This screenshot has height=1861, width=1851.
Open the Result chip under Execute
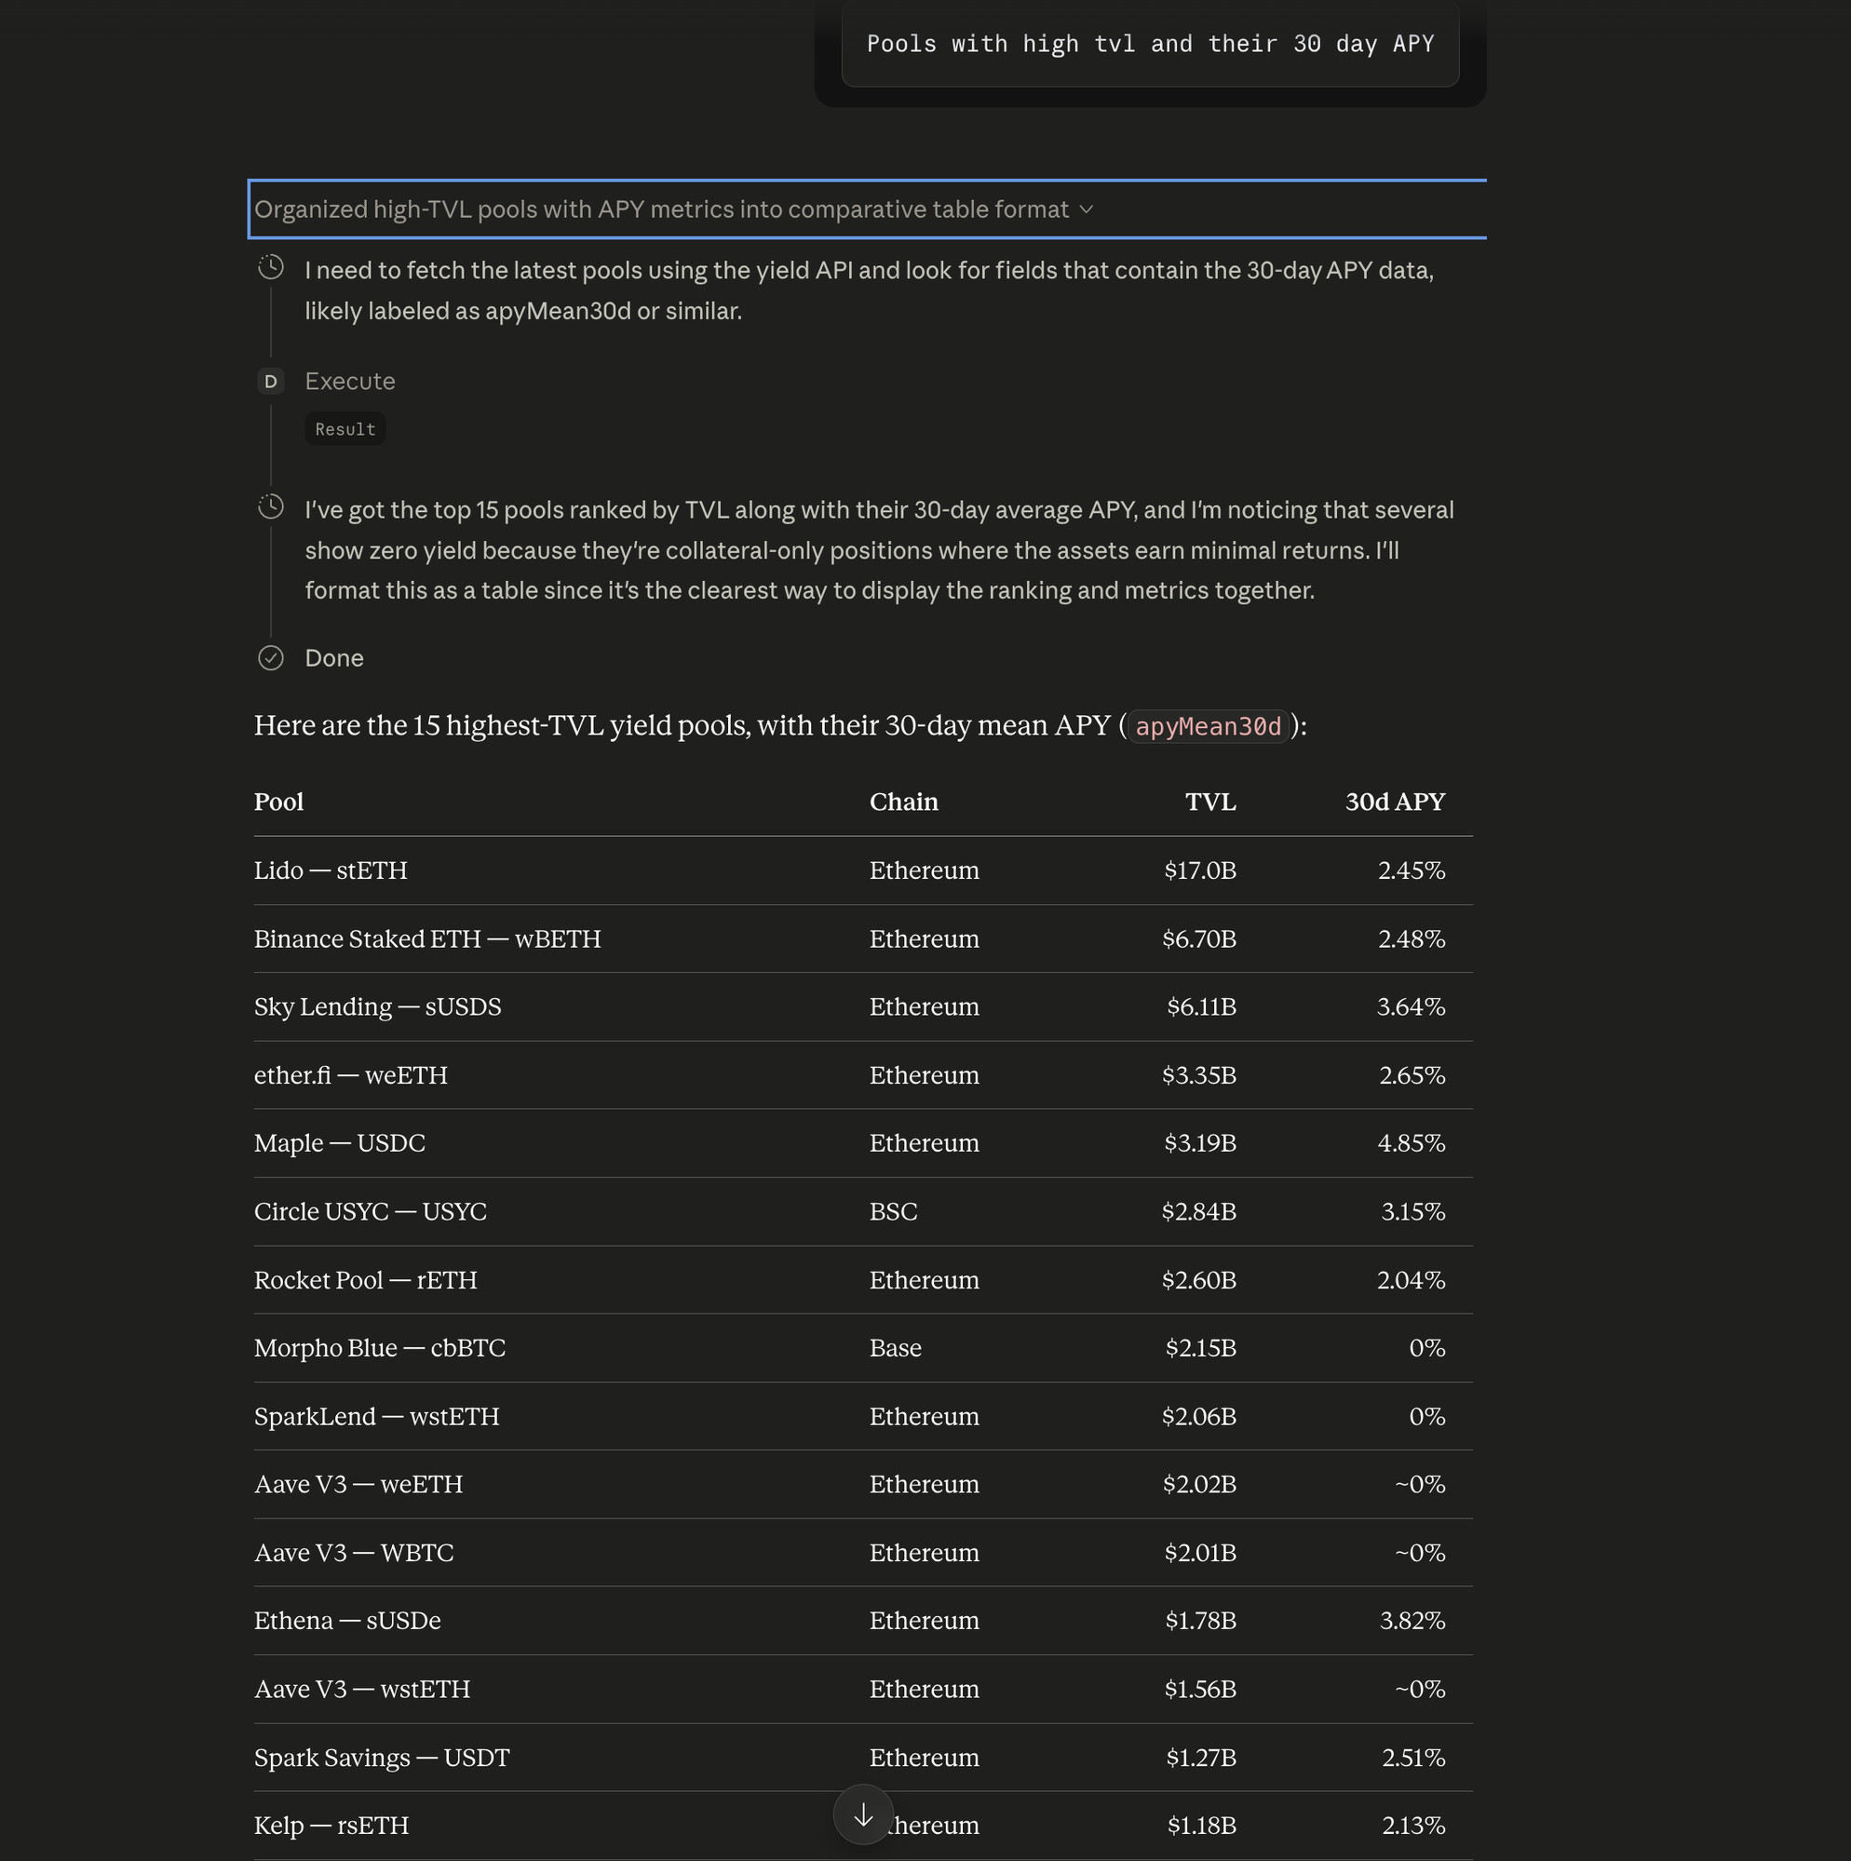(x=345, y=428)
